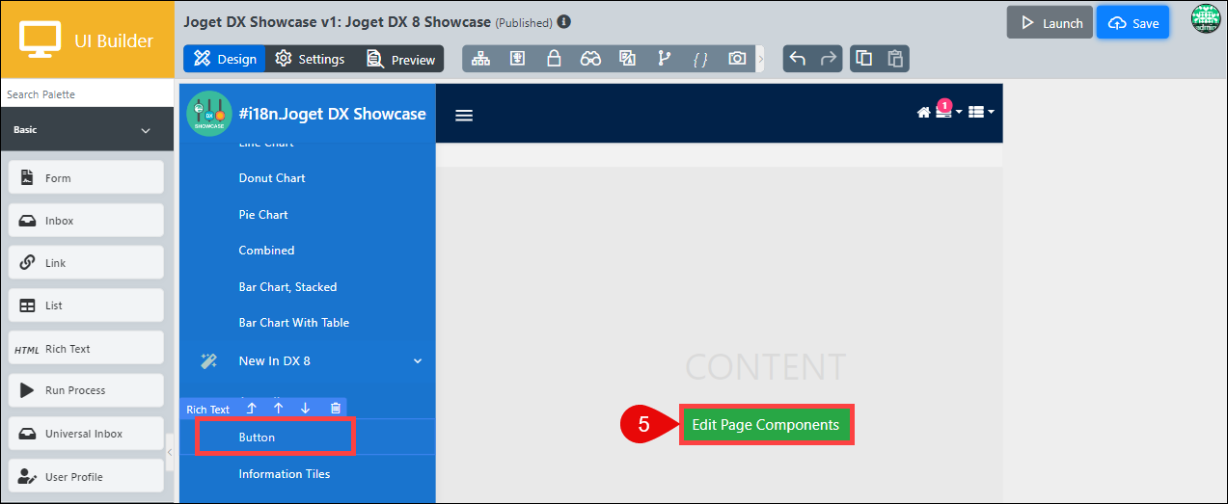The width and height of the screenshot is (1228, 504).
Task: Delete the Rich Text element with trash icon
Action: click(335, 409)
